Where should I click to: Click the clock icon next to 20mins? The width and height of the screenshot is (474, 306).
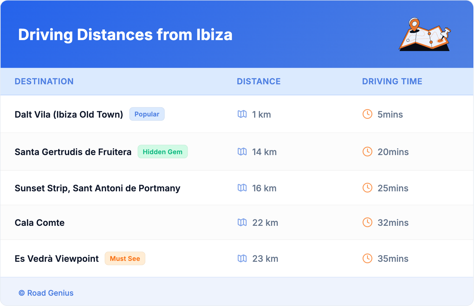point(367,152)
